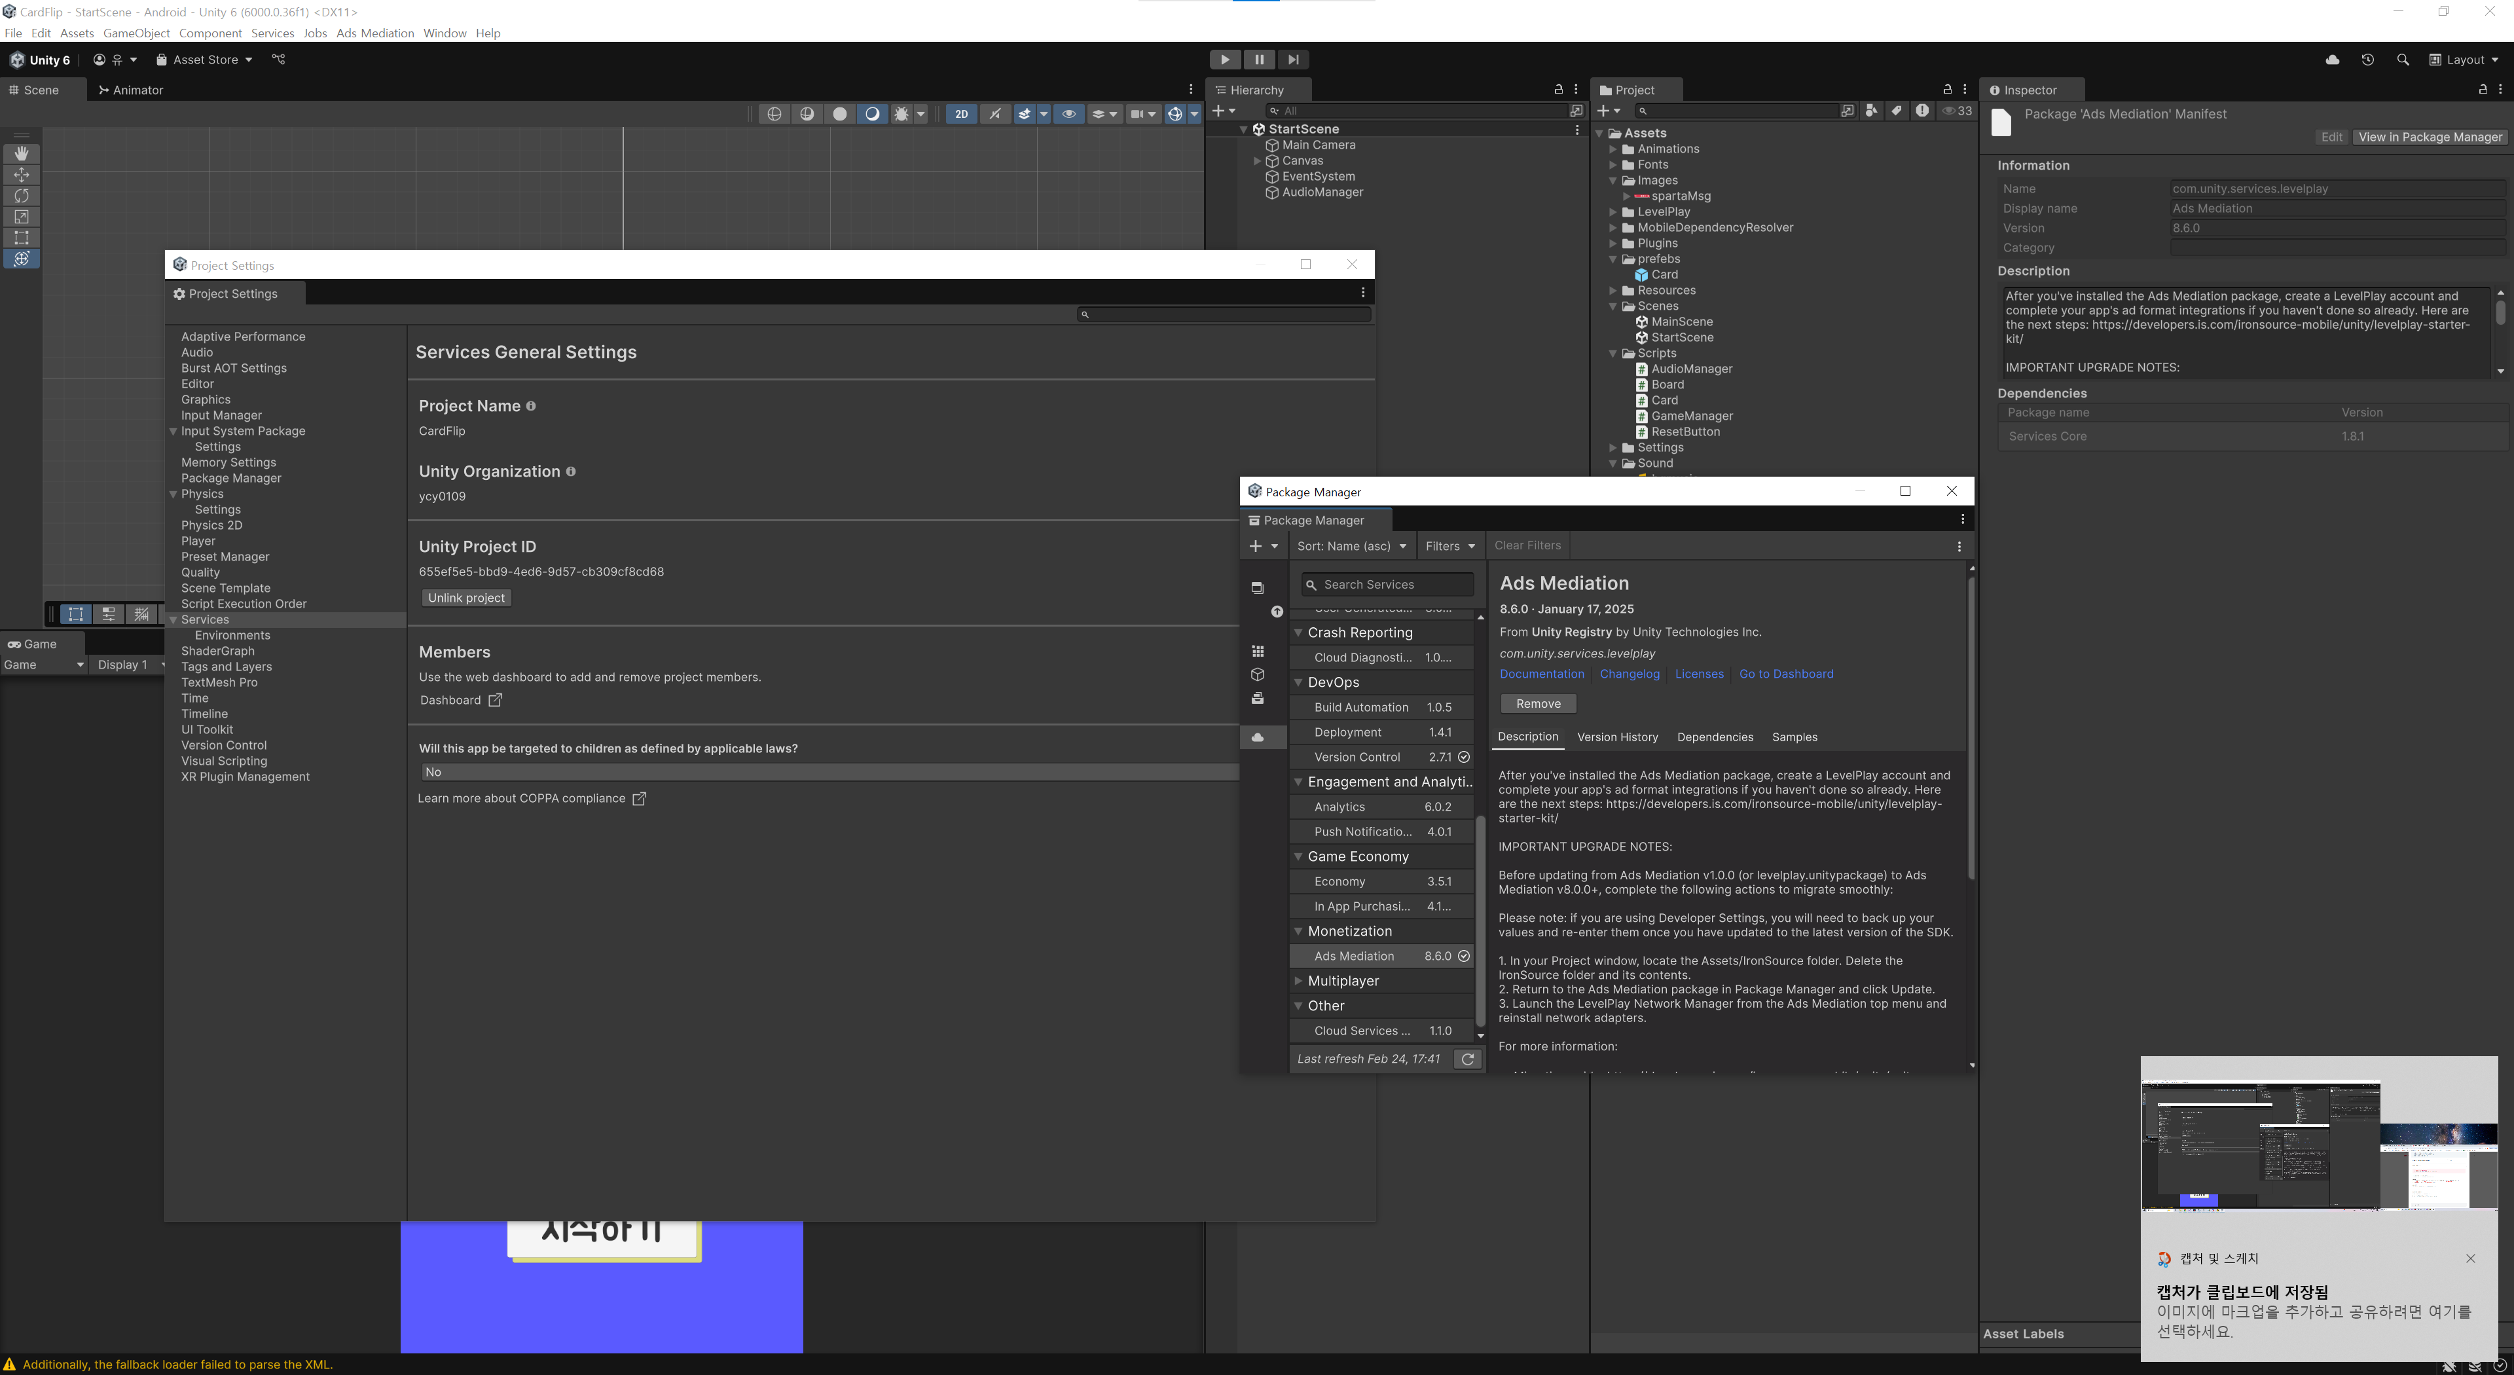Open the Filters dropdown in Package Manager

click(1450, 547)
